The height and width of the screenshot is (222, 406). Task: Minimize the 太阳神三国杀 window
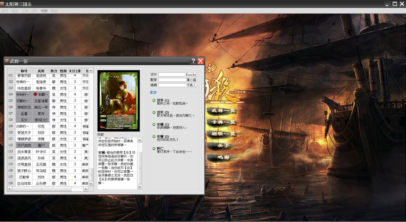[387, 4]
